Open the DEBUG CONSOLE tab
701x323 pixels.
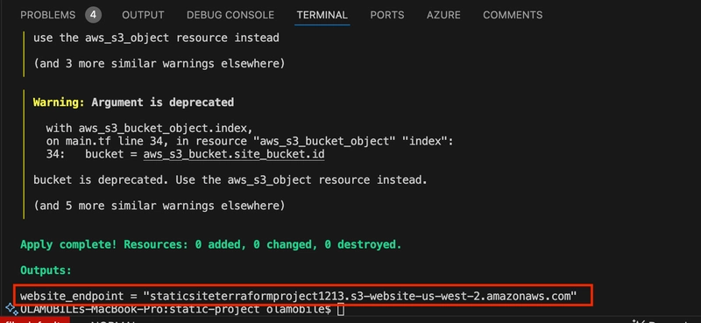click(x=230, y=15)
